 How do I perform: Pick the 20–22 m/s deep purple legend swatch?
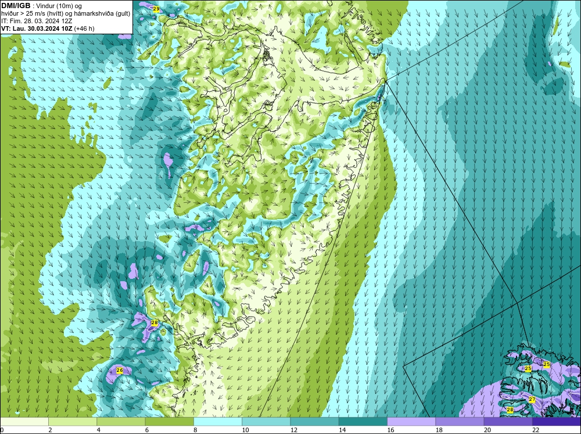508,421
